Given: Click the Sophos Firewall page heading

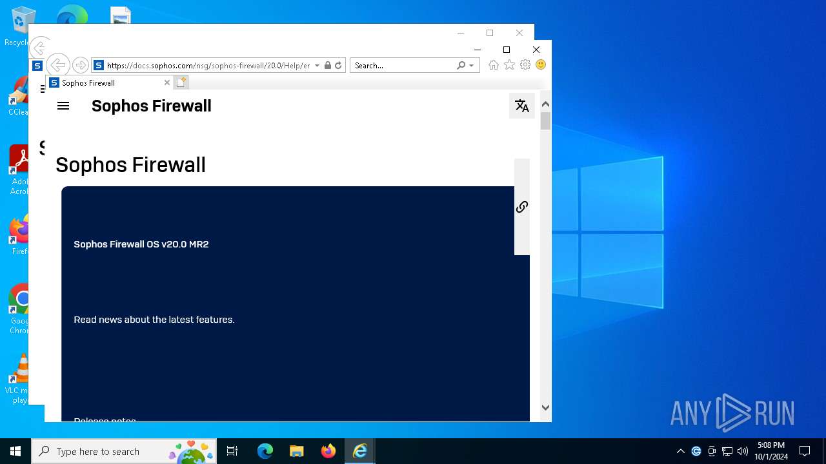Looking at the screenshot, I should (x=130, y=165).
